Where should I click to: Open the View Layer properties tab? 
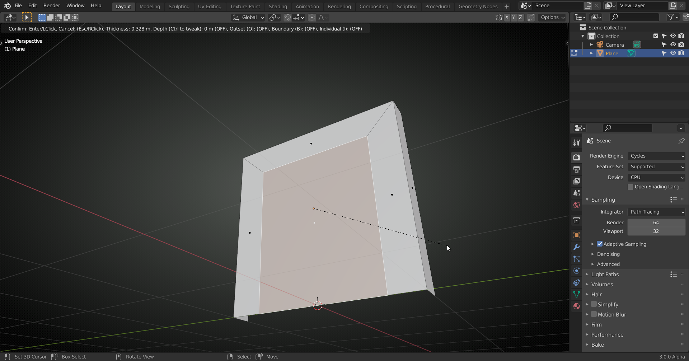(x=576, y=181)
